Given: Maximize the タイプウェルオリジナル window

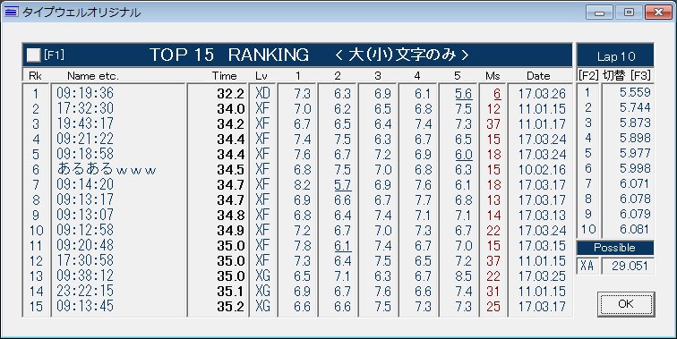Looking at the screenshot, I should pyautogui.click(x=629, y=13).
